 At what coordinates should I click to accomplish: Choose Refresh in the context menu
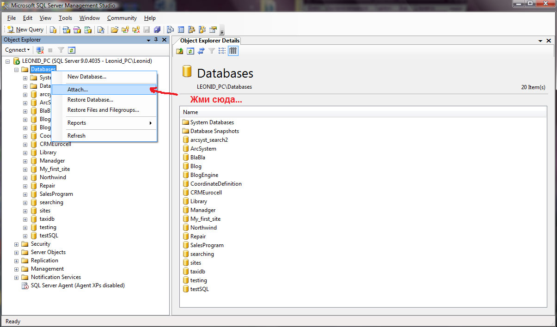(104, 136)
